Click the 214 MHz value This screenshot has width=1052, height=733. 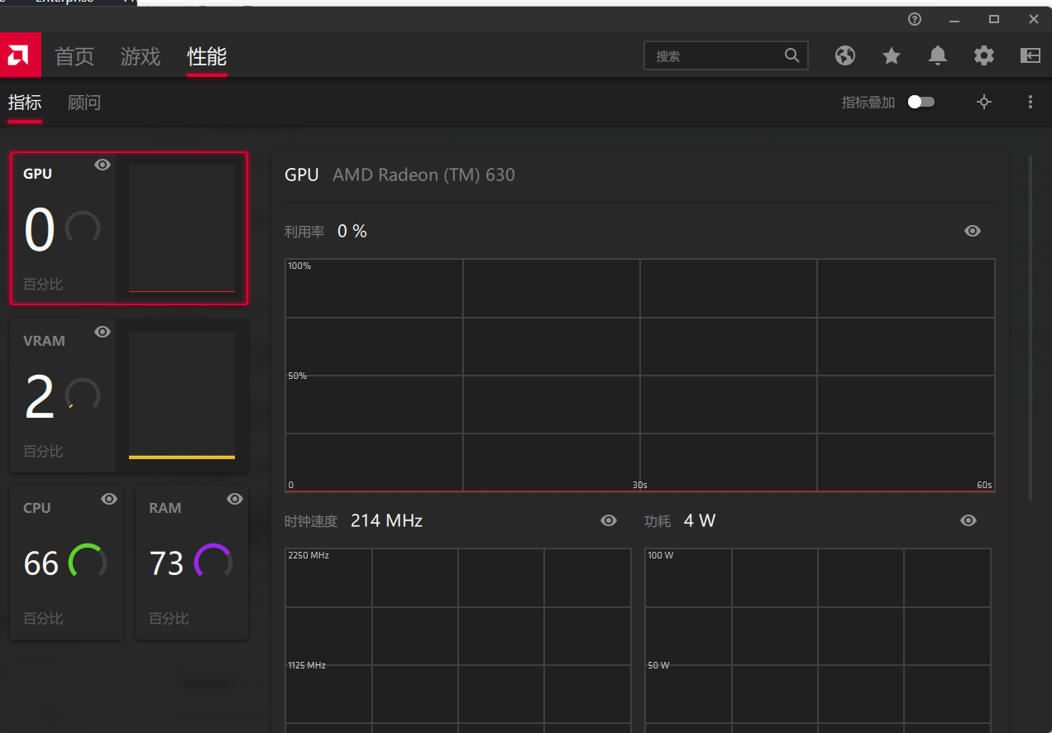(x=386, y=520)
